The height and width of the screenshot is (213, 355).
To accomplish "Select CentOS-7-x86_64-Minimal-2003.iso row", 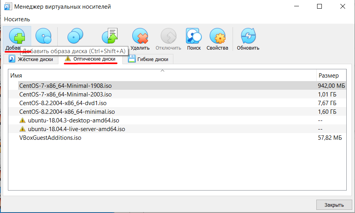I will pyautogui.click(x=177, y=94).
